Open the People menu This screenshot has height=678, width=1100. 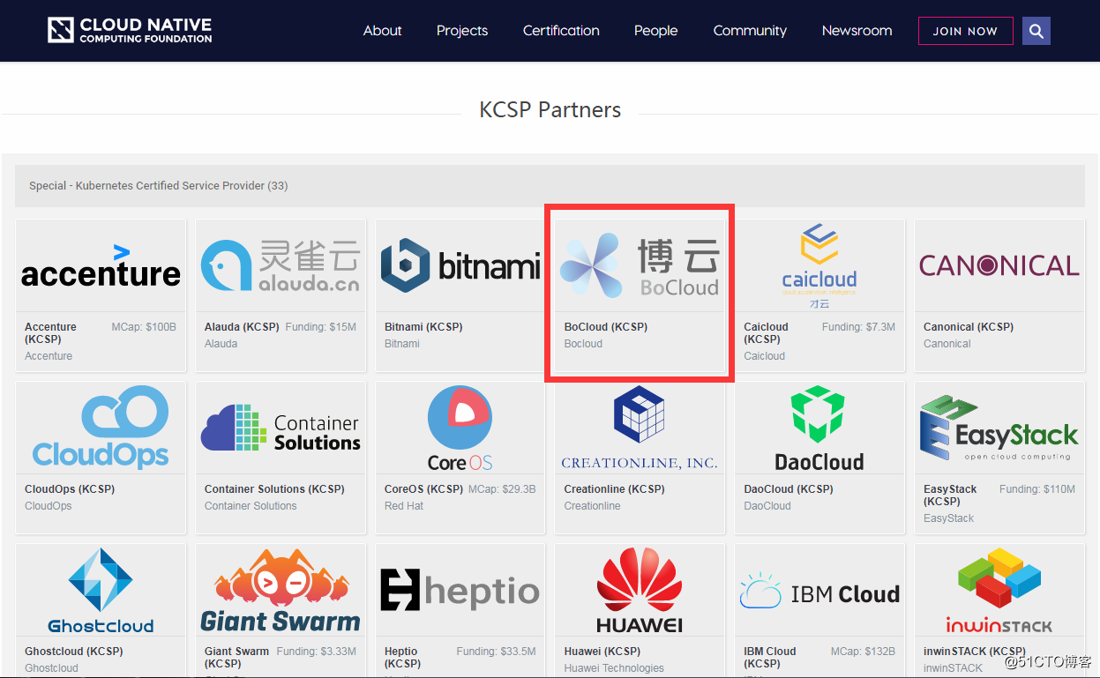(655, 30)
